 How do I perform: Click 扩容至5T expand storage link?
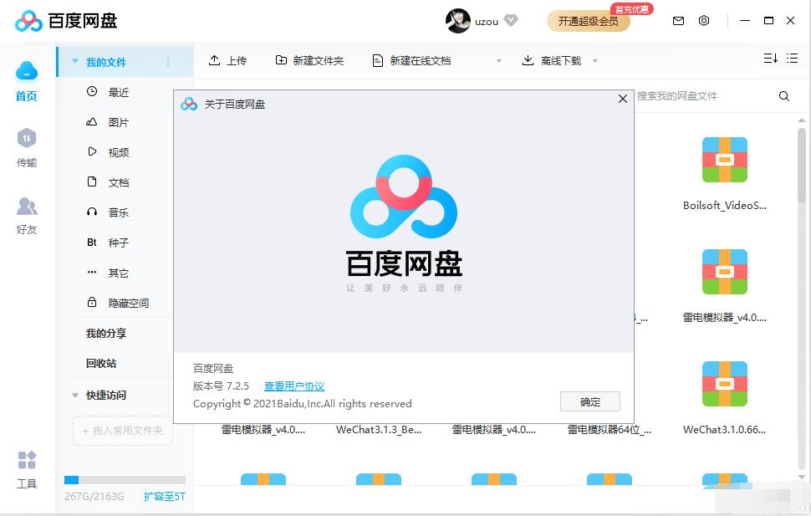165,496
